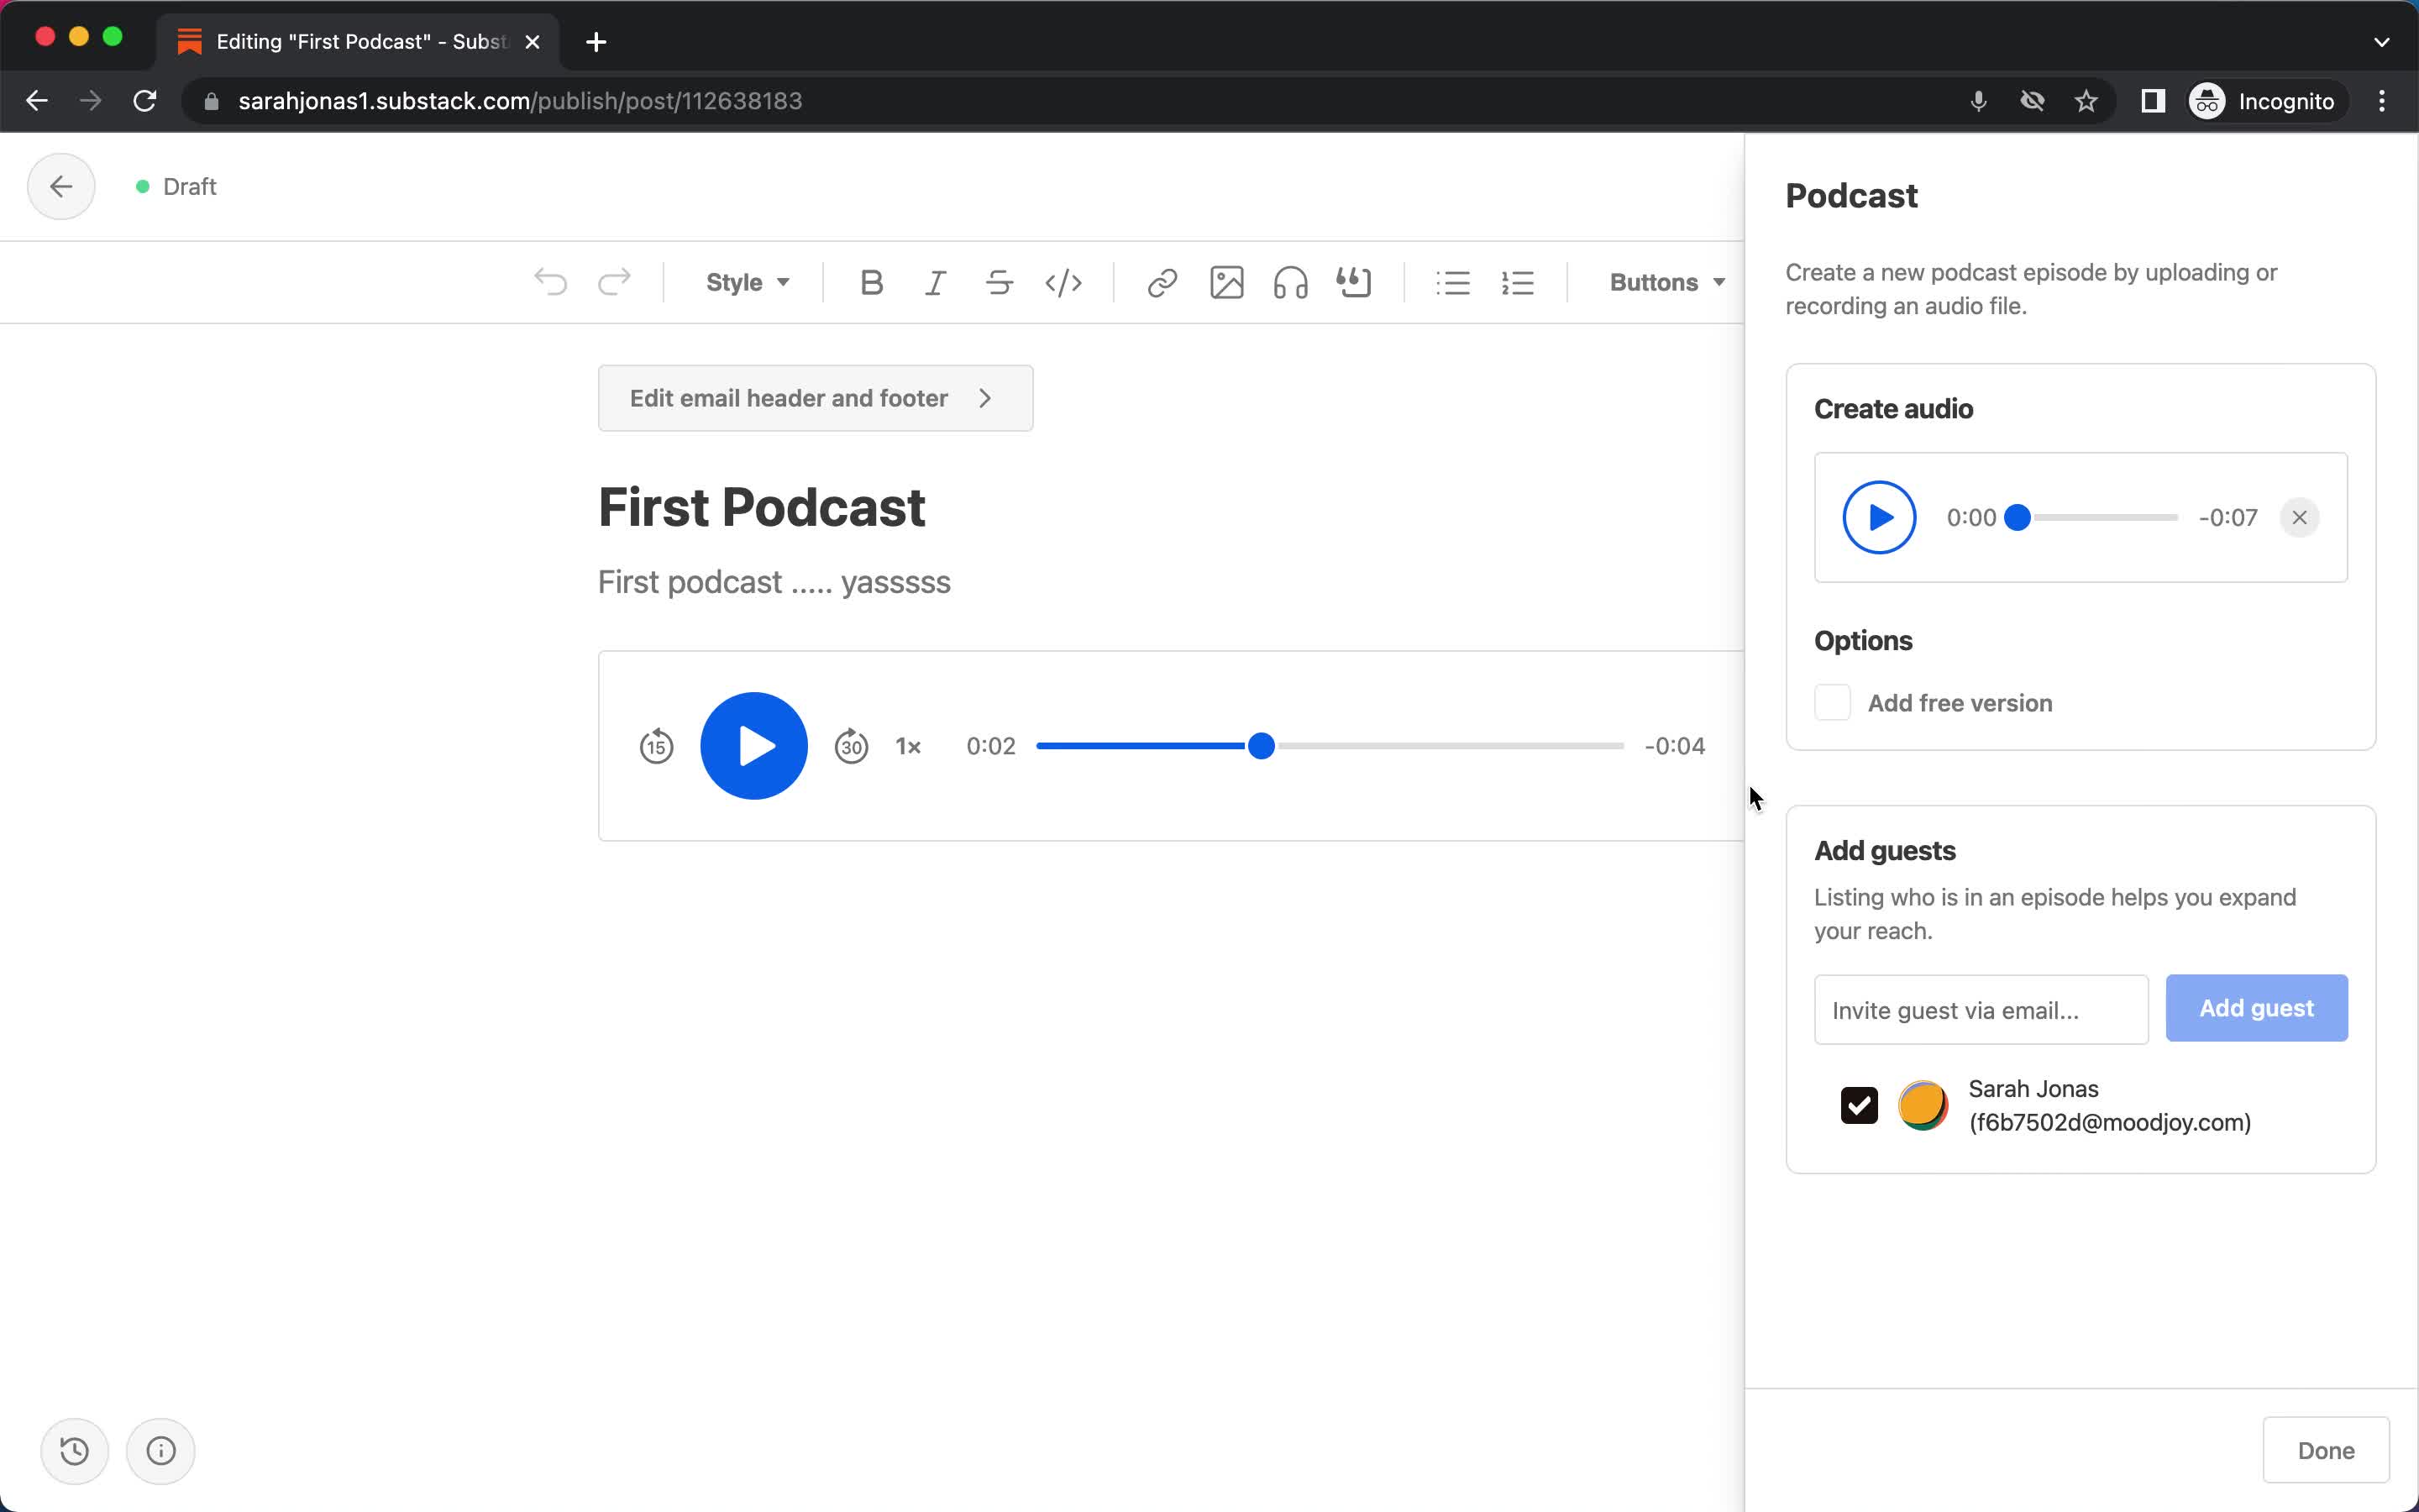Viewport: 2419px width, 1512px height.
Task: Click the Add guest button
Action: pyautogui.click(x=2259, y=1007)
